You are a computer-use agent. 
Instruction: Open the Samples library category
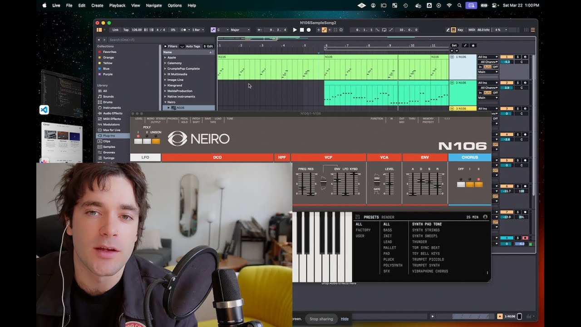pyautogui.click(x=109, y=147)
